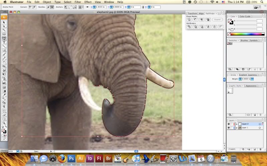Screen dimensions: 267x166
Task: Select the Type tool
Action: [x=4, y=42]
